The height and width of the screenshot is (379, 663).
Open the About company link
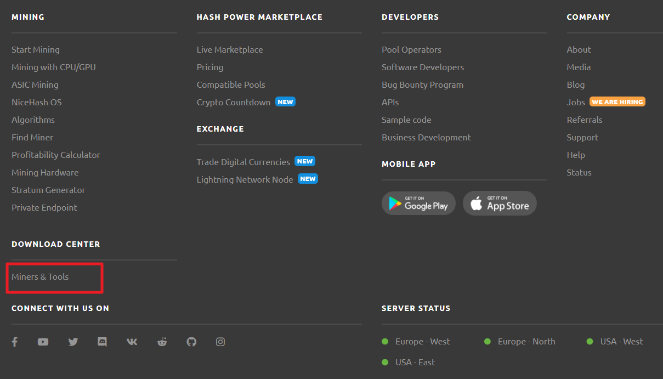[x=579, y=49]
